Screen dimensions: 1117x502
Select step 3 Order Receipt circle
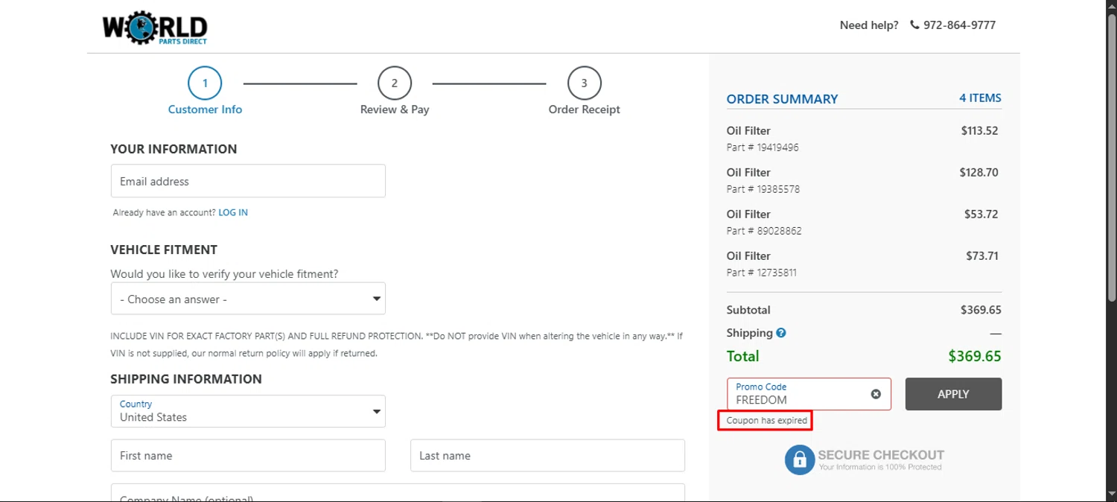click(584, 83)
